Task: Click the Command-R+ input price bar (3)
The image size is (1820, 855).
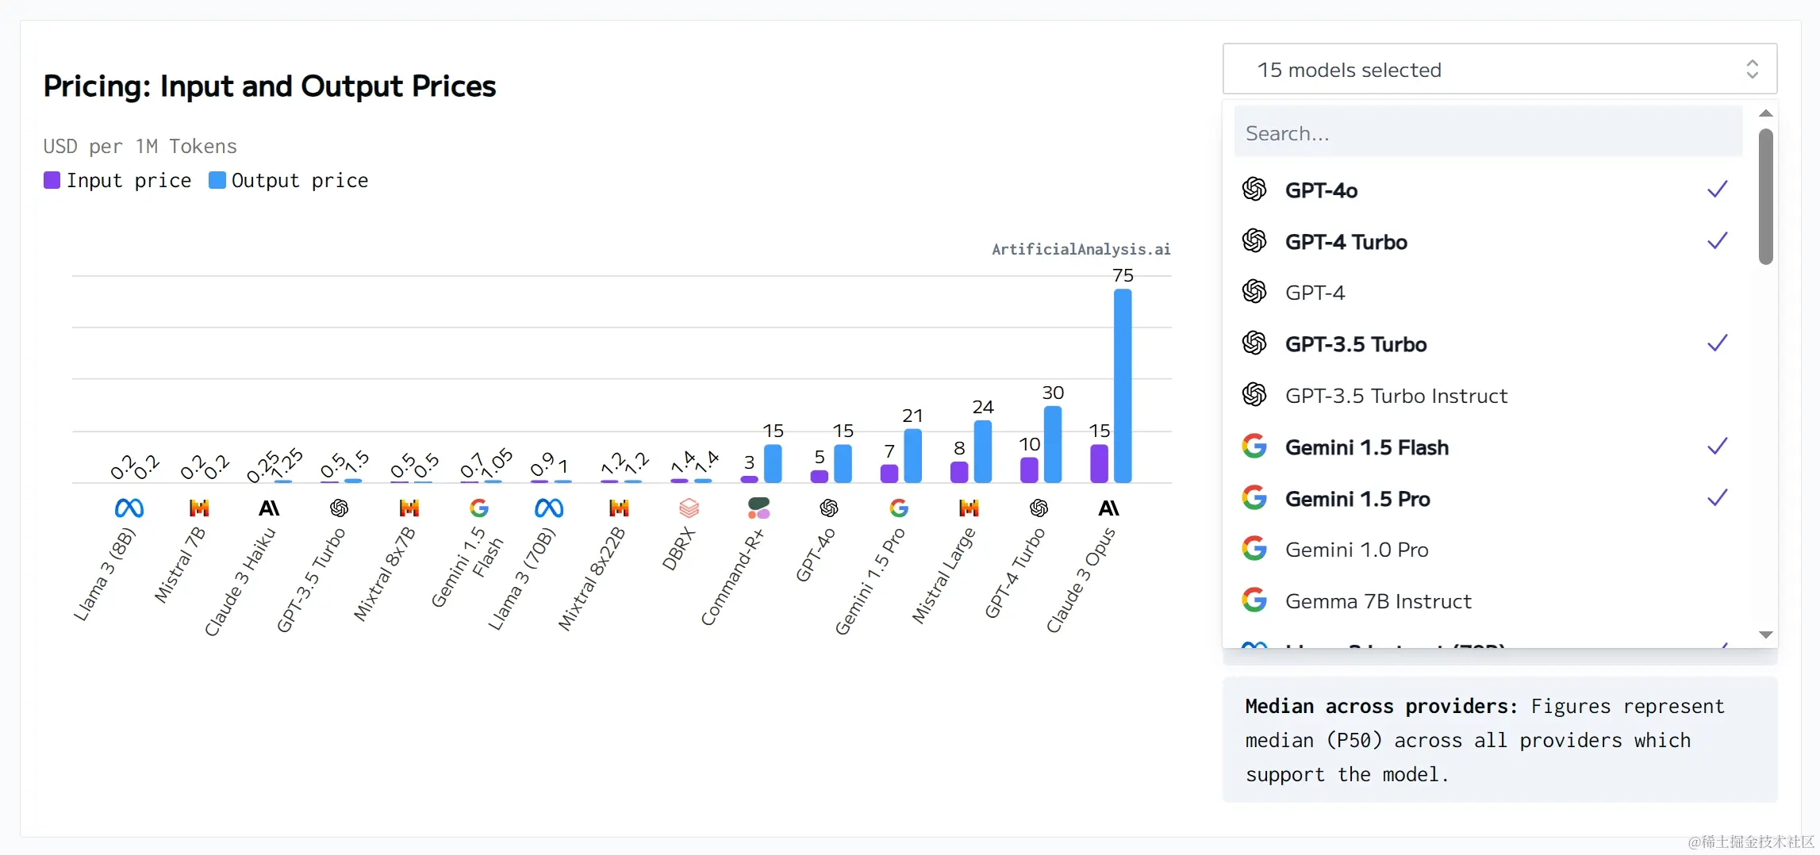Action: (749, 478)
